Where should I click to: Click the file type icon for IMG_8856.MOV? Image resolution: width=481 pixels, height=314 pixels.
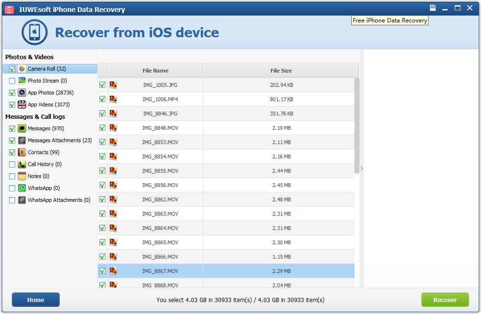(113, 185)
